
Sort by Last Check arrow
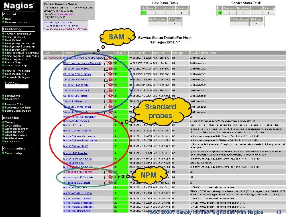point(147,53)
